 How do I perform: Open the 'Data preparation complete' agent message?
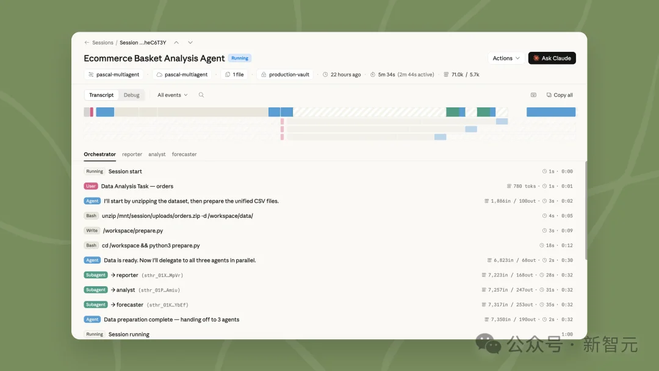328,319
